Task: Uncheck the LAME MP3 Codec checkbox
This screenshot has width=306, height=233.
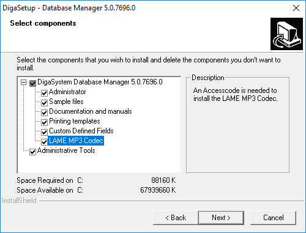Action: 44,141
